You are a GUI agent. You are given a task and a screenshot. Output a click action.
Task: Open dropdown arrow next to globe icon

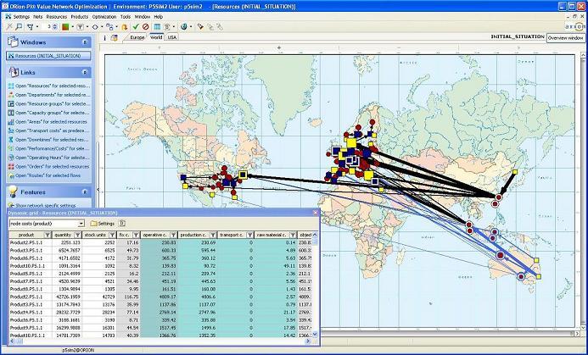(x=191, y=27)
